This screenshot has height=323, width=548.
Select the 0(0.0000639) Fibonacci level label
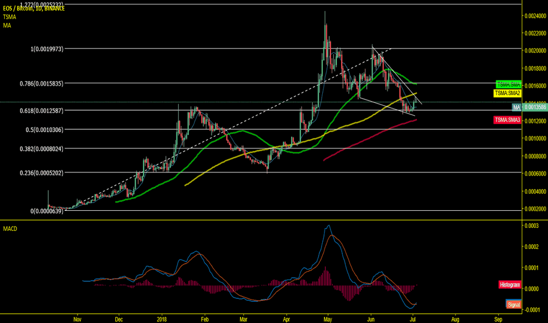tap(47, 211)
